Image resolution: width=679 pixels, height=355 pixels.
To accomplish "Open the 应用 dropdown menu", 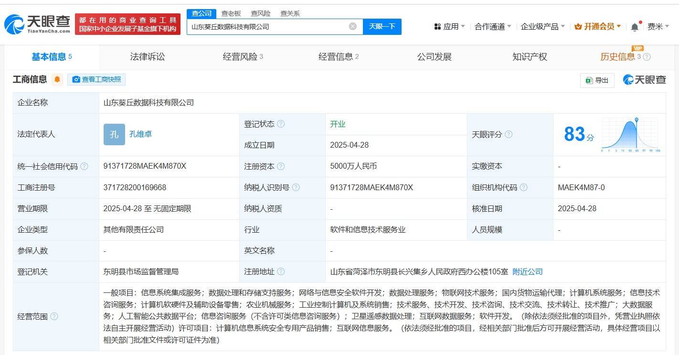I will pos(449,27).
